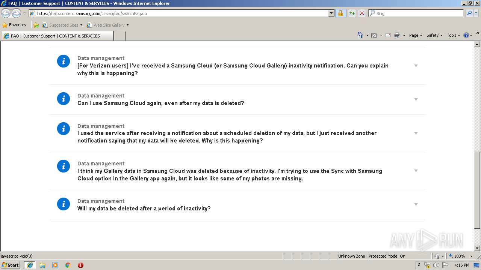Click the Bing search input field
The width and height of the screenshot is (481, 270).
point(416,13)
